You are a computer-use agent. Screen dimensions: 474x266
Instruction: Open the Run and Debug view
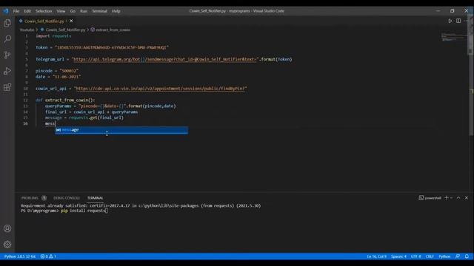click(7, 71)
